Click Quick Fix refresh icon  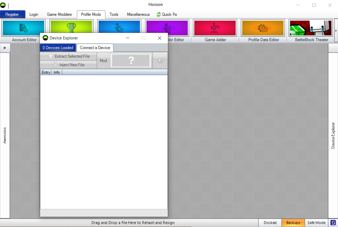(159, 15)
